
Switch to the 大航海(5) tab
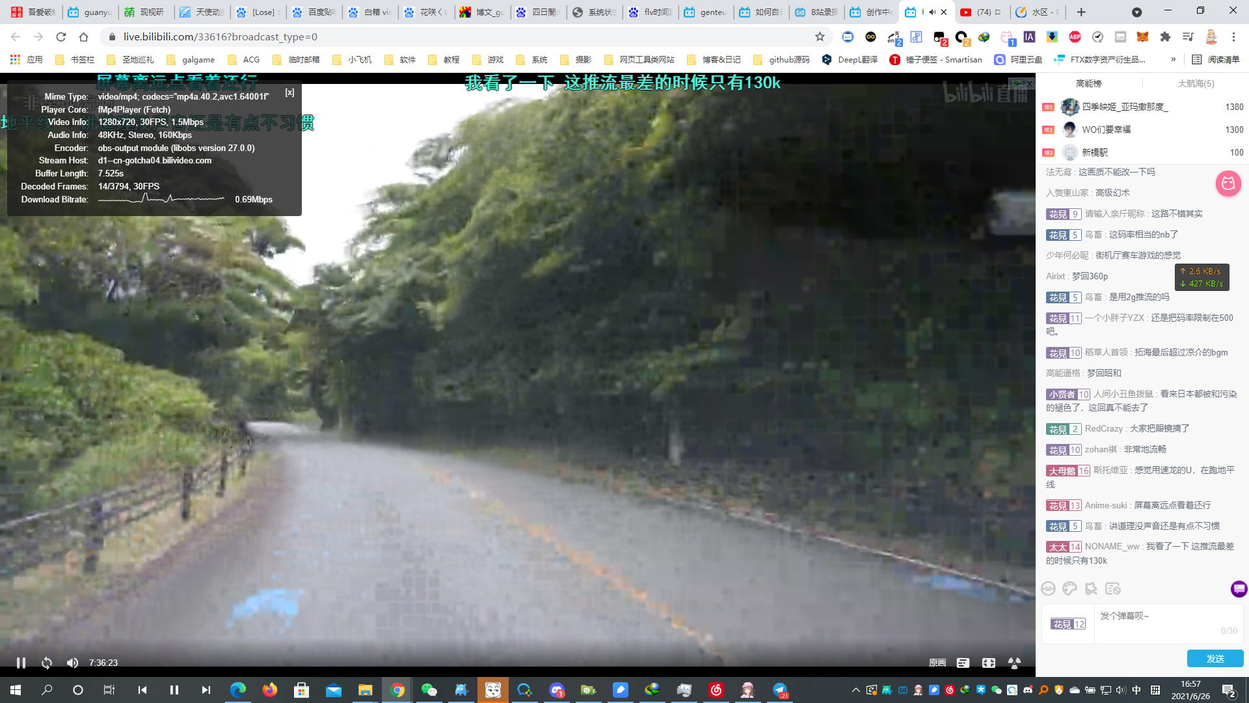point(1196,83)
